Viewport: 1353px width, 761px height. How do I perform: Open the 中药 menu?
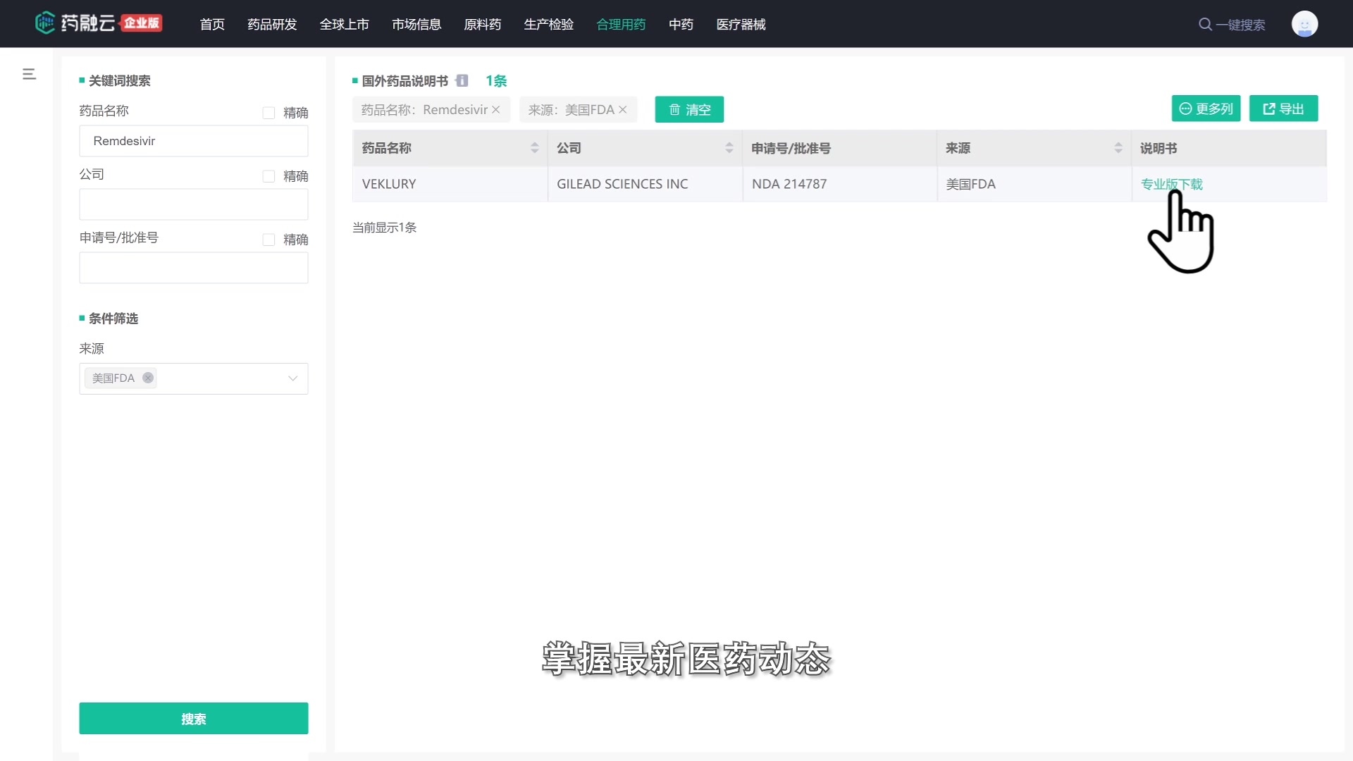click(681, 25)
